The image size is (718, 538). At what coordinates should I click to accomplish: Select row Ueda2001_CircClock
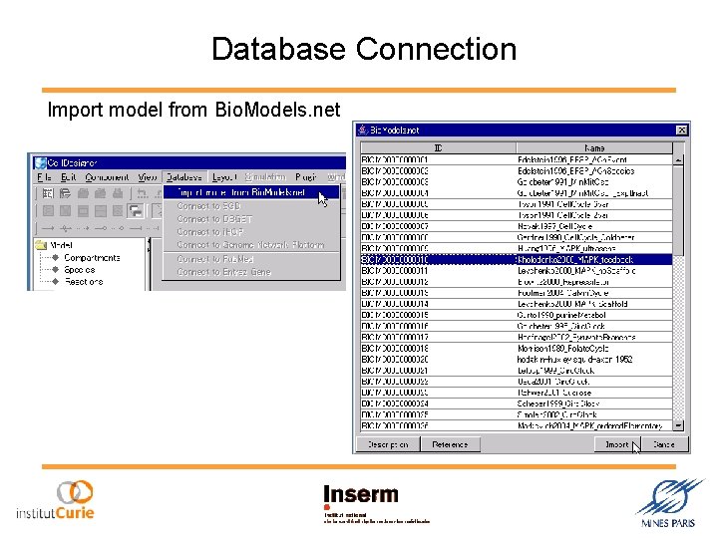click(x=517, y=381)
